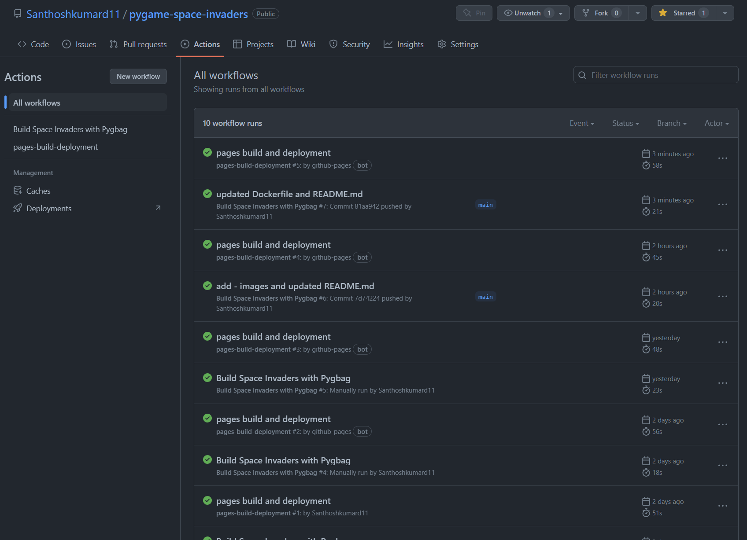Open the Insights tab

[403, 44]
